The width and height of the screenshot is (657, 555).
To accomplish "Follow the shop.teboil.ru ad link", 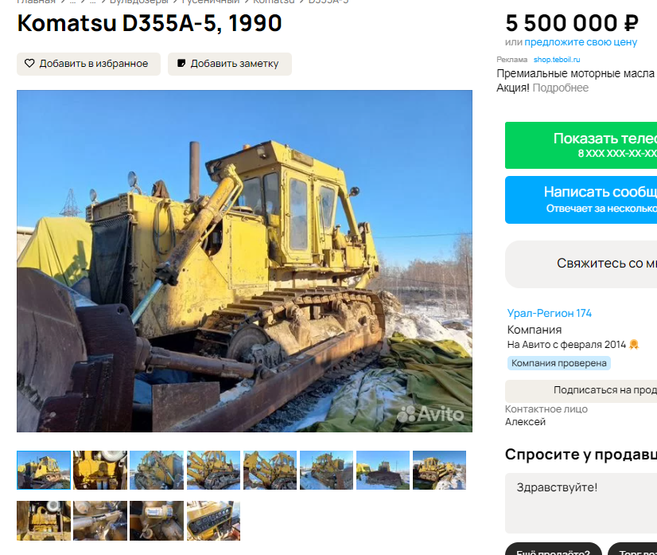I will click(557, 60).
